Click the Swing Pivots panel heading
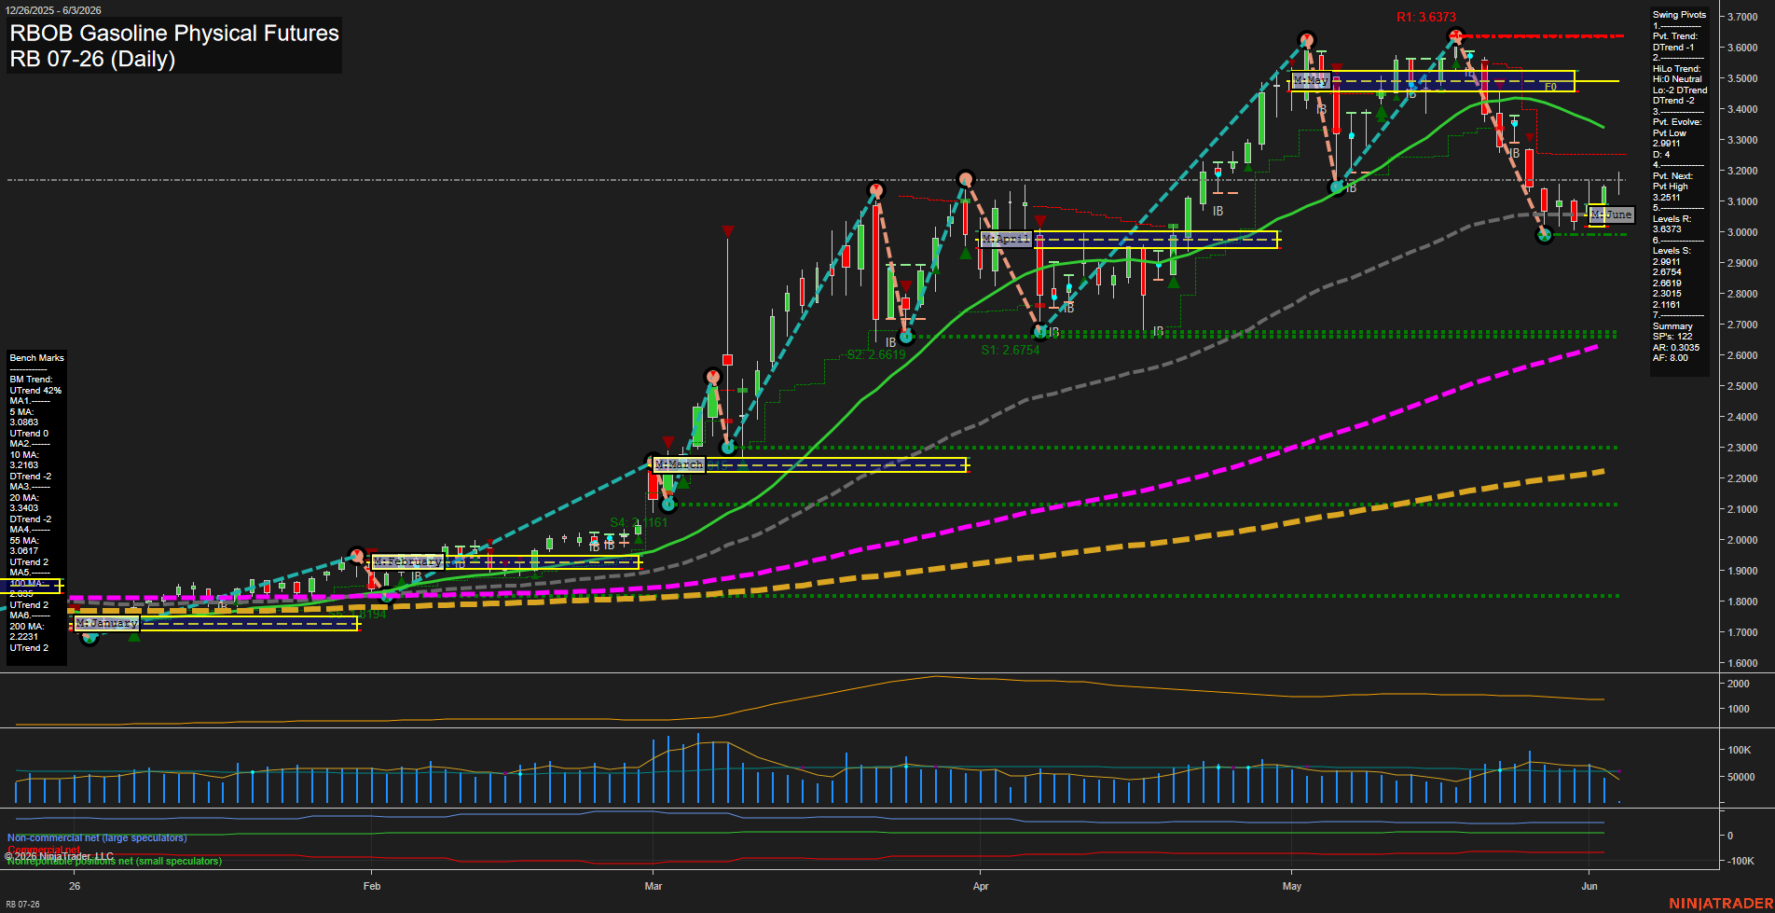 [1679, 15]
